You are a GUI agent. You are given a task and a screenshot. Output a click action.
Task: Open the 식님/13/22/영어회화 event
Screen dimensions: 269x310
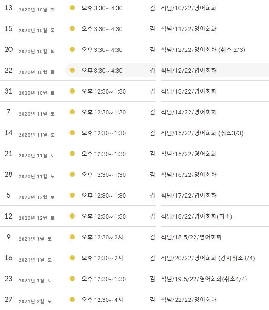189,91
